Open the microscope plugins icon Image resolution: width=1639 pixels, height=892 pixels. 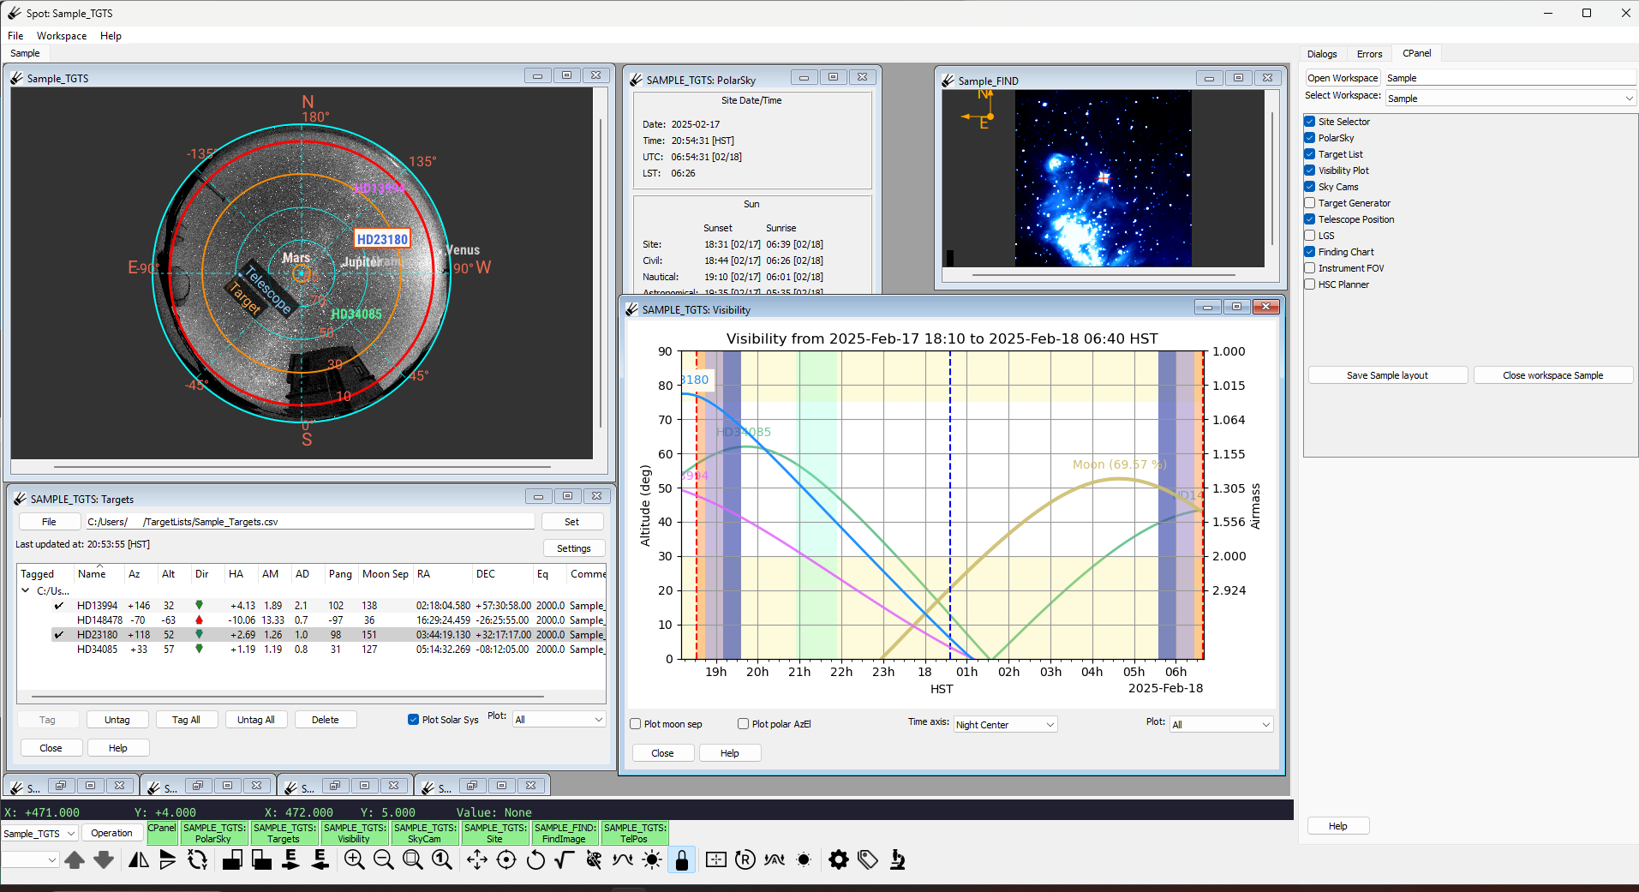[x=897, y=859]
